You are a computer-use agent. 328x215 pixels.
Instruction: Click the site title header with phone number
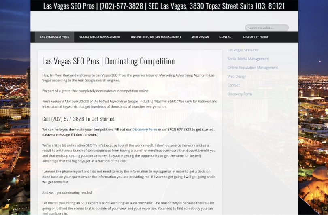pos(164,6)
